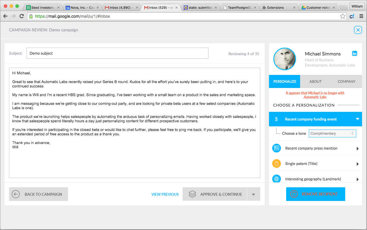Bookmark this page with the star icon
This screenshot has height=230, width=367.
(x=343, y=16)
